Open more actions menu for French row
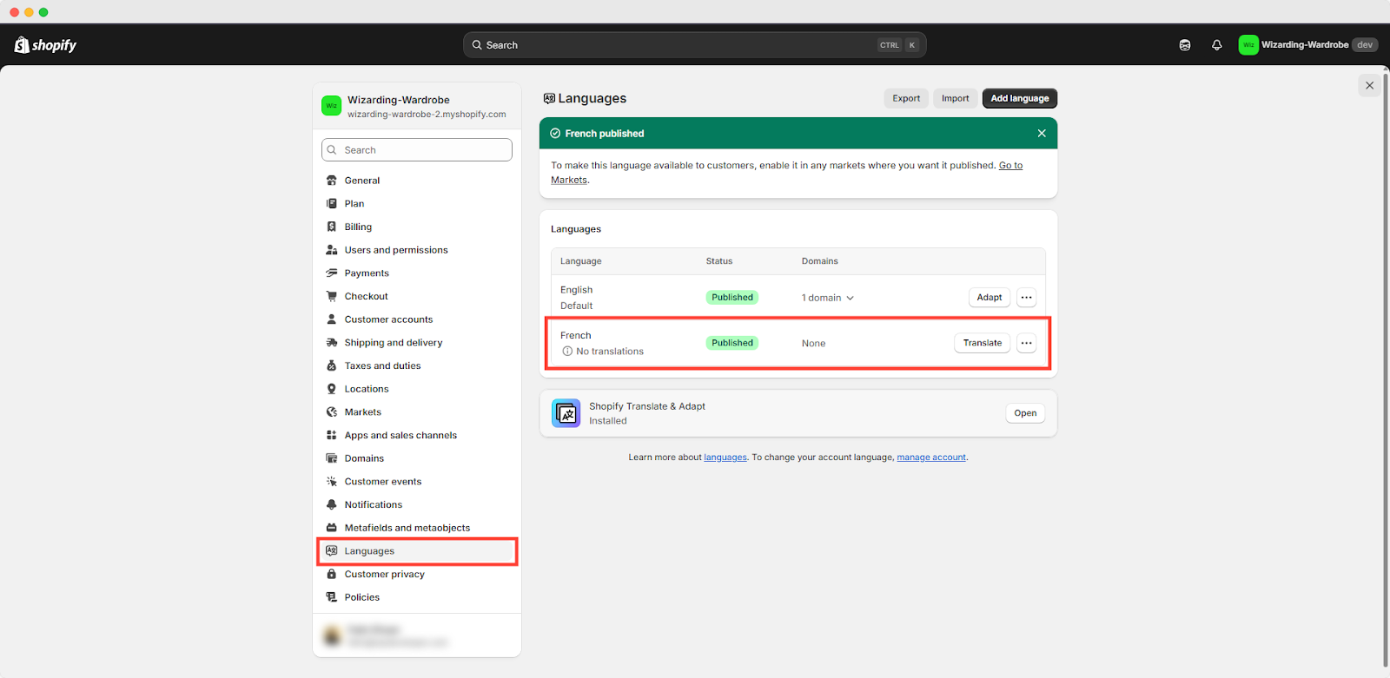The image size is (1390, 678). [x=1026, y=343]
